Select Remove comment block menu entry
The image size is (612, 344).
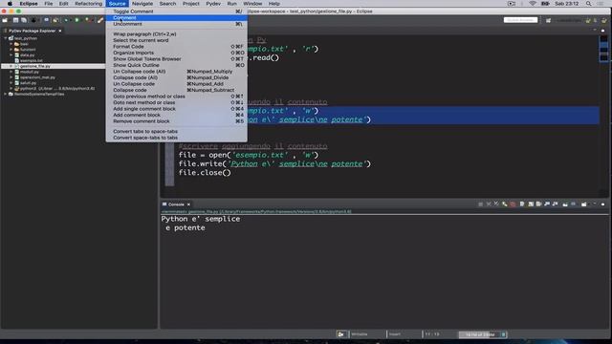click(x=176, y=121)
